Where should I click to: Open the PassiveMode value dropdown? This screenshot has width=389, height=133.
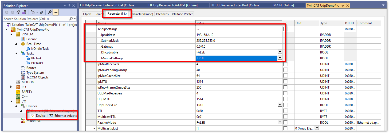point(280,122)
